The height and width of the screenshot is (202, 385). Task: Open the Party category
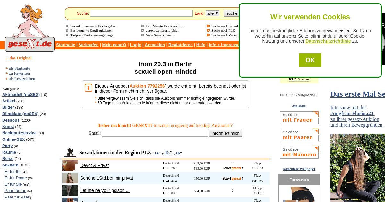[7, 146]
